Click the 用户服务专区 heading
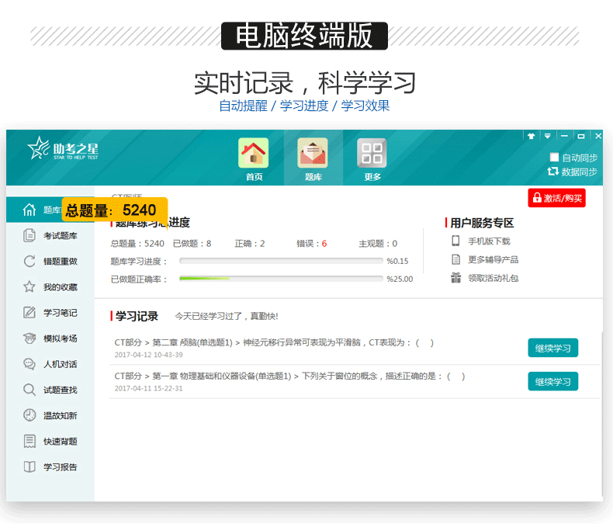Viewport: 613px width, 524px height. coord(482,223)
